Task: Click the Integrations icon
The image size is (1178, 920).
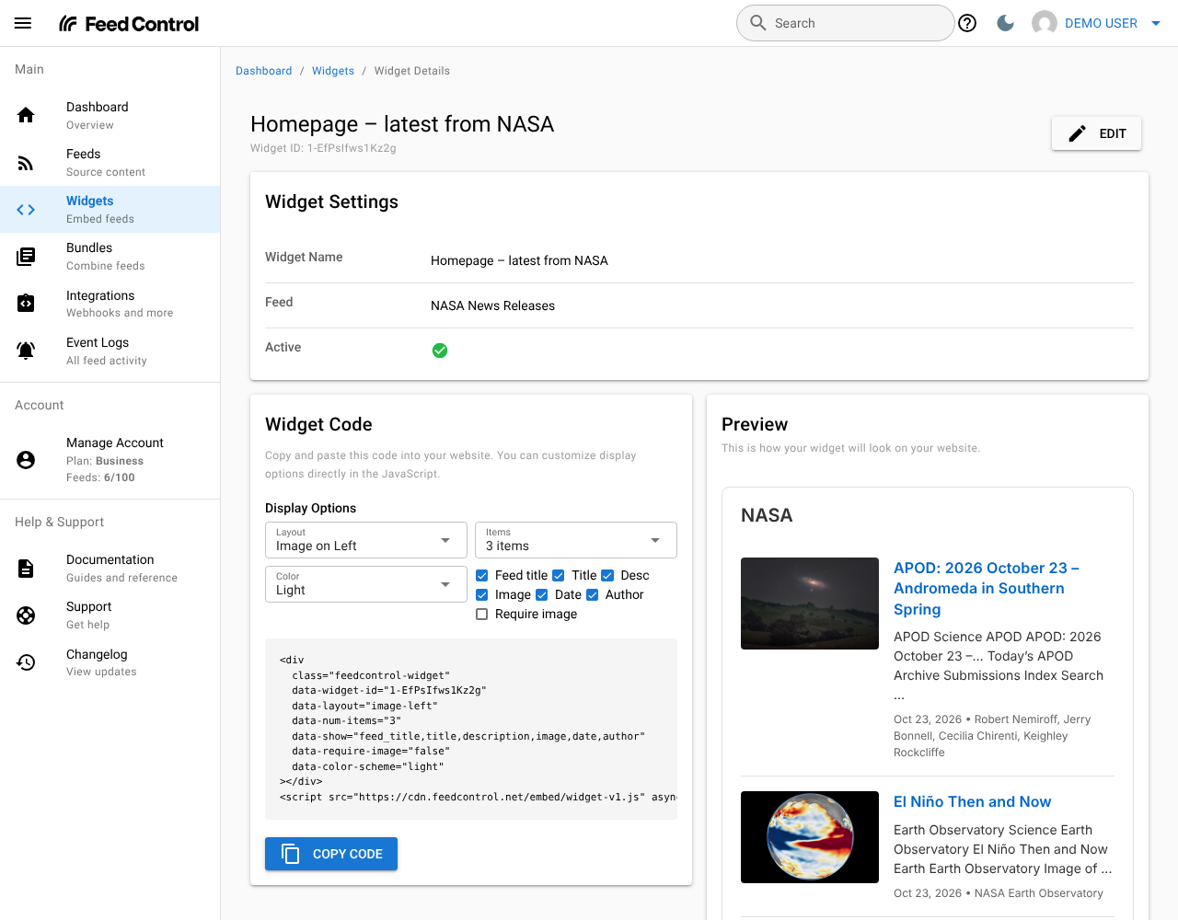Action: (x=26, y=304)
